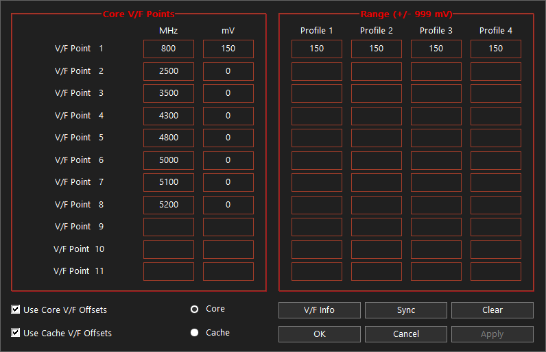Click Profile 1 range field in V/F Point 6 row

(317, 160)
